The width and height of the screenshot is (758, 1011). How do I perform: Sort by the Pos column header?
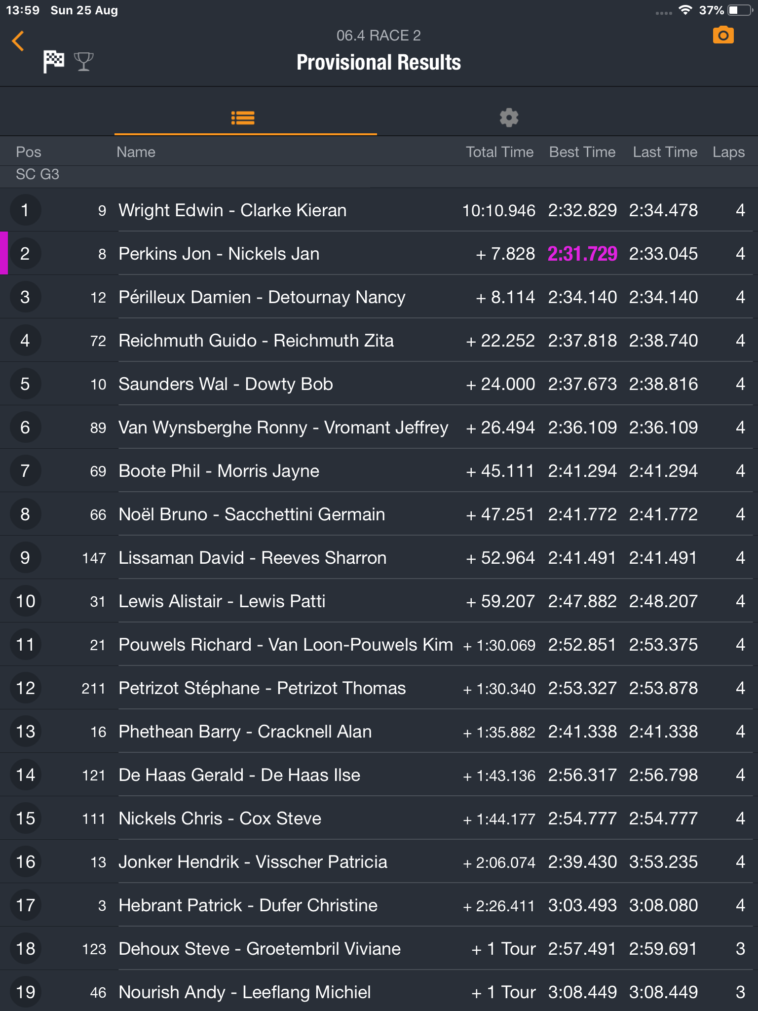(29, 152)
